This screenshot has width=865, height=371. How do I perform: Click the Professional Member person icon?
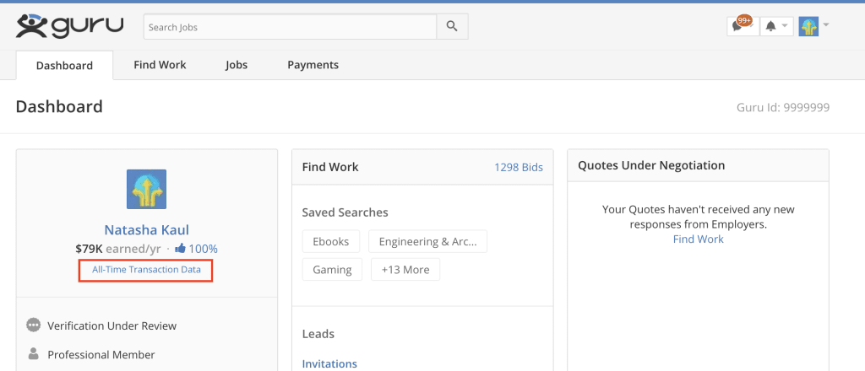click(34, 354)
